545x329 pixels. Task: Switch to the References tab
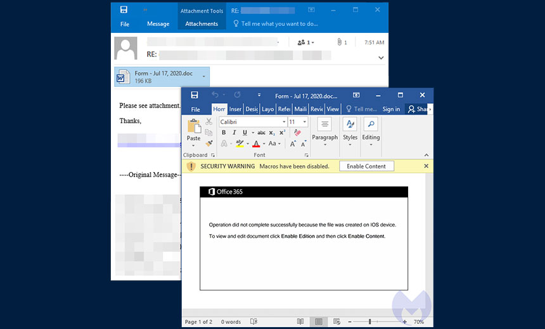tap(284, 109)
